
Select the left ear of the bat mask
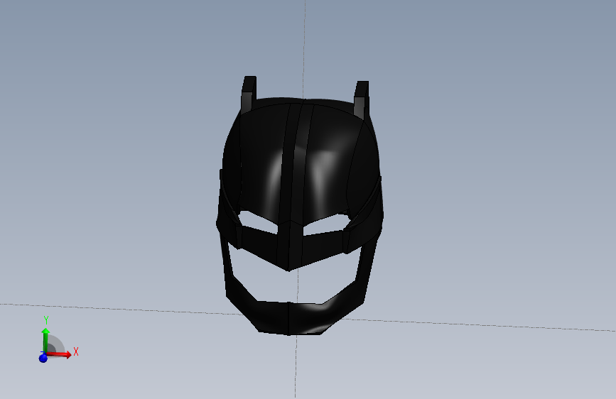coord(249,94)
